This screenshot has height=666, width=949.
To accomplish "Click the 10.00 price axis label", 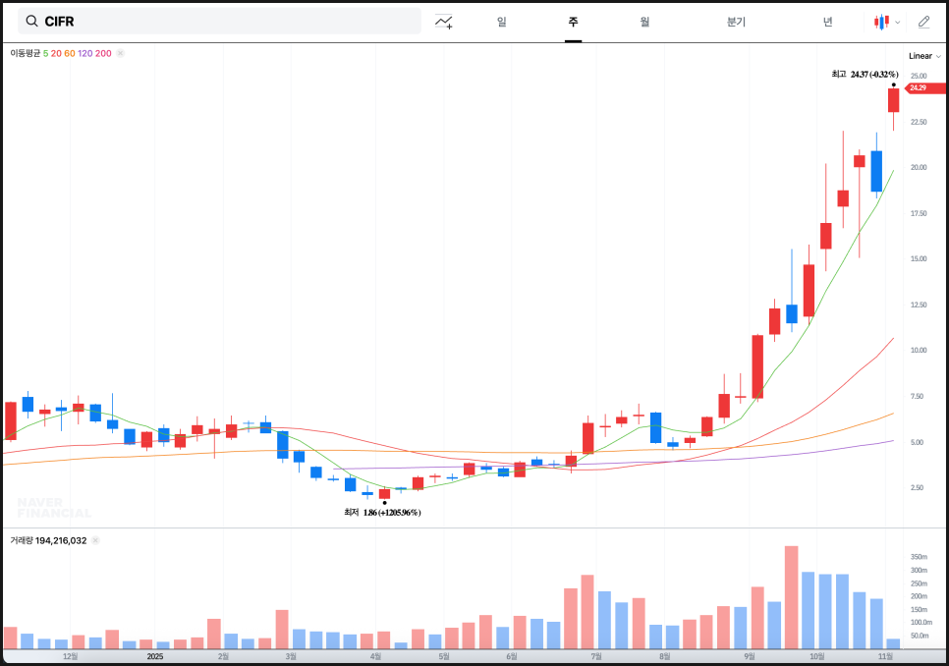I will pyautogui.click(x=919, y=351).
